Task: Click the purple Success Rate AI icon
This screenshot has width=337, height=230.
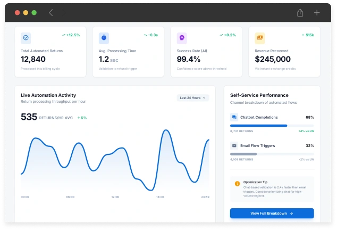Action: [182, 38]
